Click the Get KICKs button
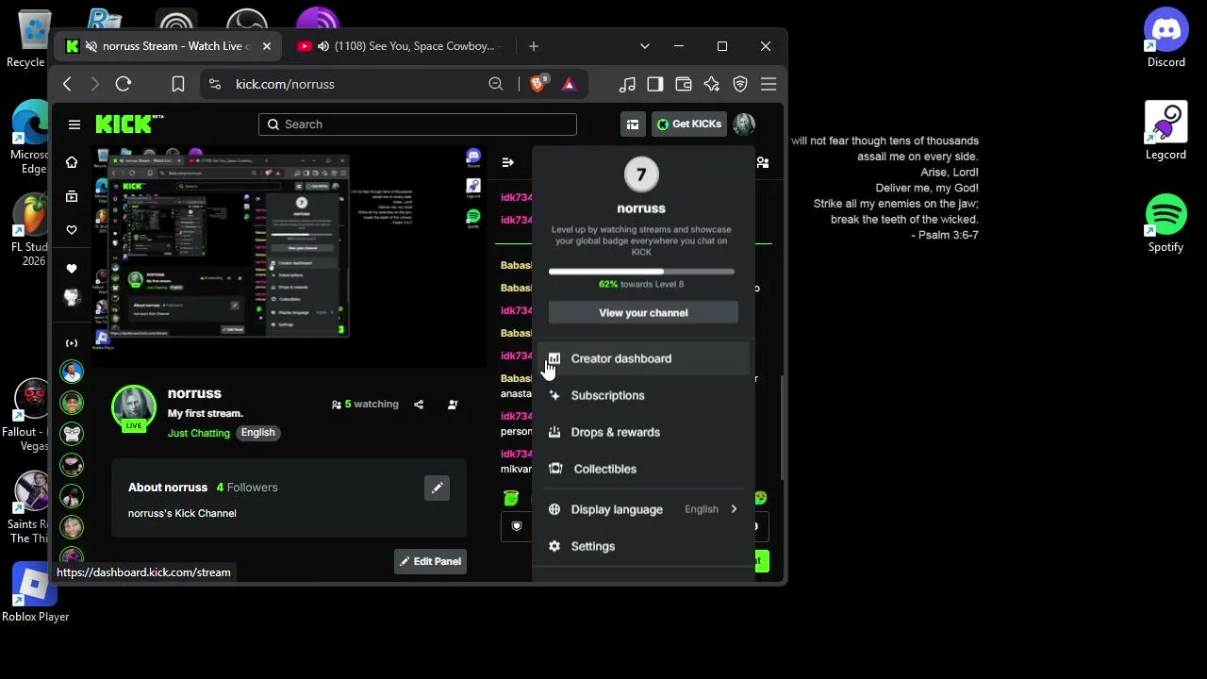 click(x=689, y=124)
